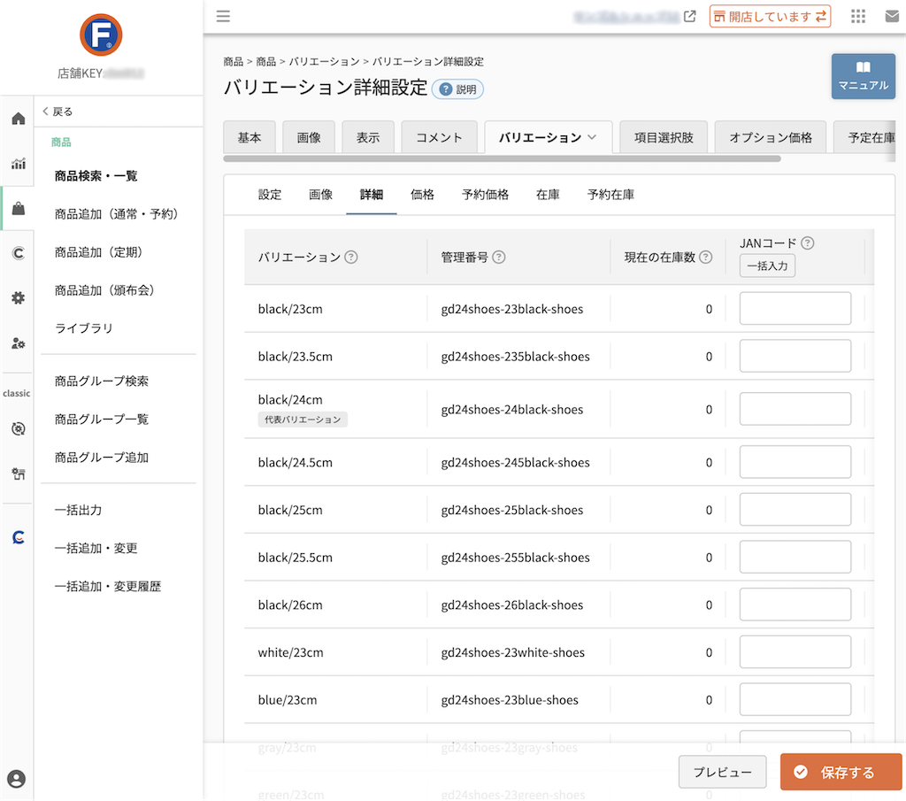Click the F store logo
The width and height of the screenshot is (906, 801).
pyautogui.click(x=101, y=35)
